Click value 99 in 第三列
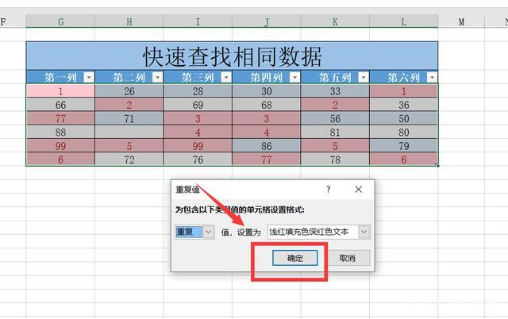The height and width of the screenshot is (319, 508). click(198, 146)
